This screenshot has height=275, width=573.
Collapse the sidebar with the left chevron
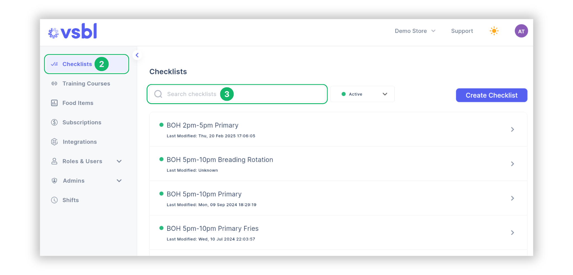[x=137, y=55]
